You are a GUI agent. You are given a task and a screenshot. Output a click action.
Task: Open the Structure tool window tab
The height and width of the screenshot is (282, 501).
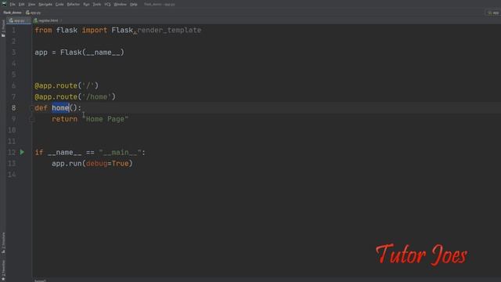[x=3, y=243]
